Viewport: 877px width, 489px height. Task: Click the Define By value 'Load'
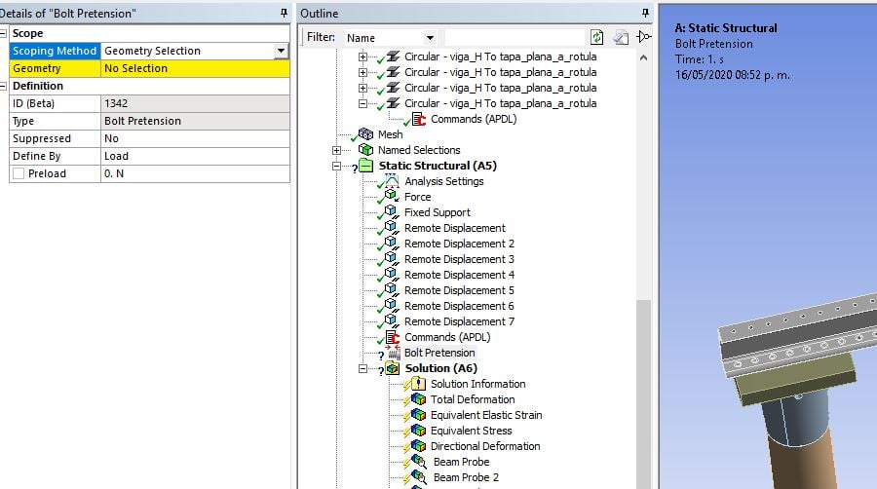click(195, 156)
